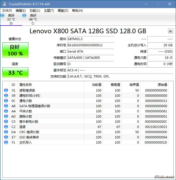176x180 pixels.
Task: Click the total host writes value 29 GB
Action: pos(160,45)
